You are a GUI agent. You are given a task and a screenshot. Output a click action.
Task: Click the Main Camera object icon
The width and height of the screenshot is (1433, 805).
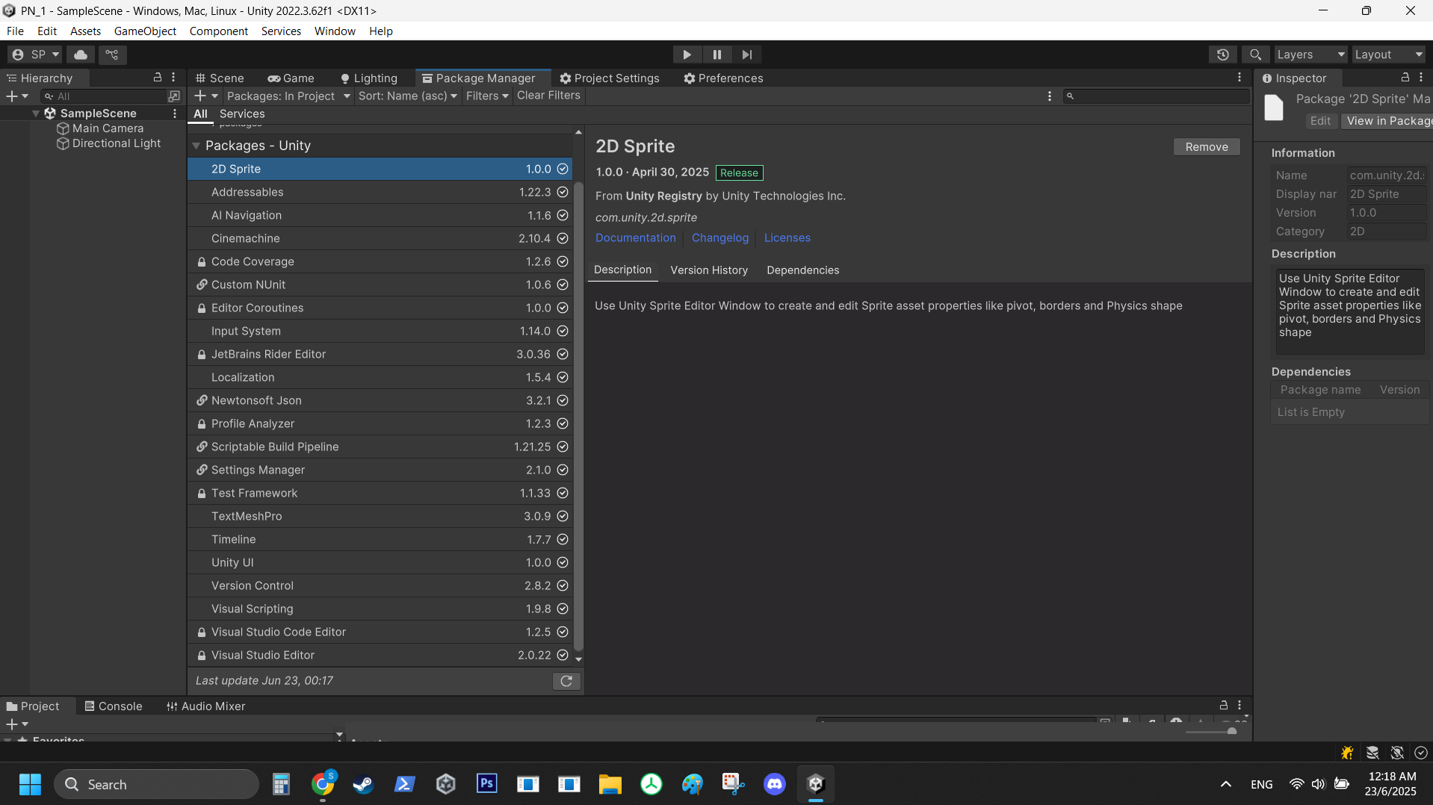64,128
